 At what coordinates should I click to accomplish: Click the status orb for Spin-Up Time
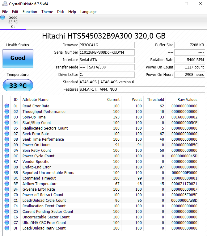click(7, 117)
